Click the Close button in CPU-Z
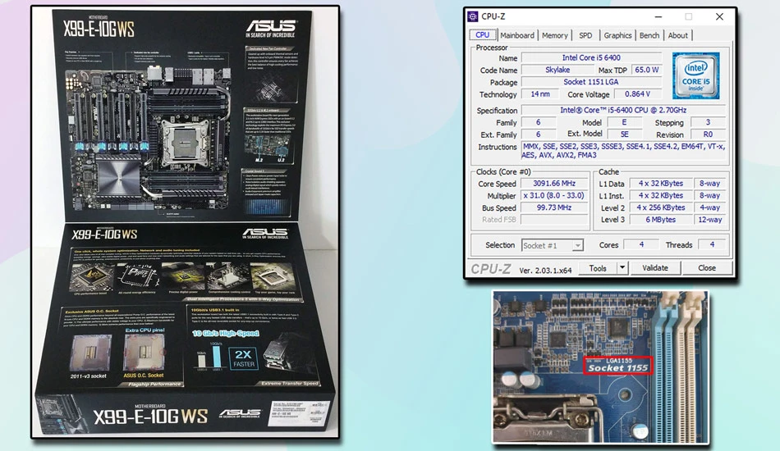This screenshot has width=780, height=451. (706, 267)
